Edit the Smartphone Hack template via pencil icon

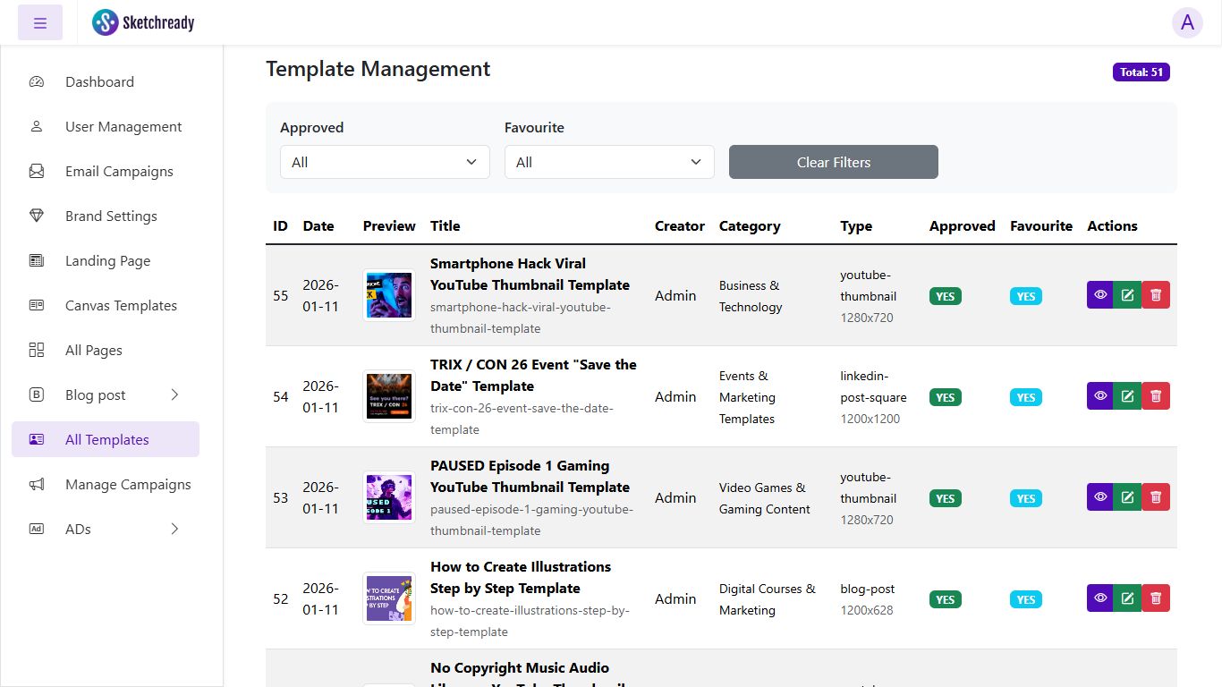pyautogui.click(x=1127, y=295)
